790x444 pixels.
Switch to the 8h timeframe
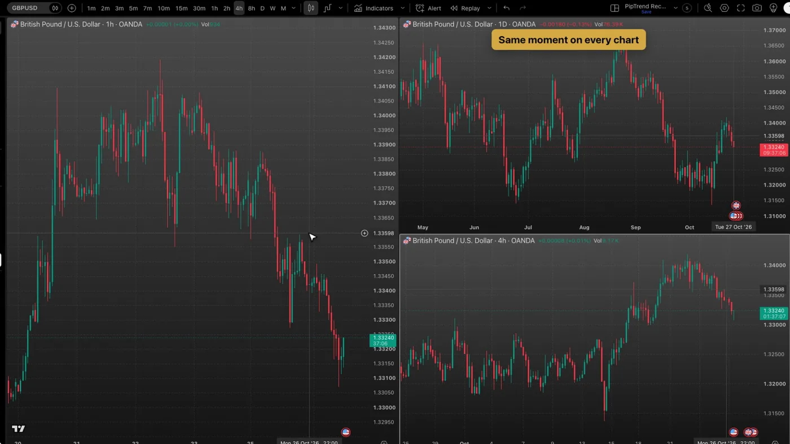click(x=252, y=8)
